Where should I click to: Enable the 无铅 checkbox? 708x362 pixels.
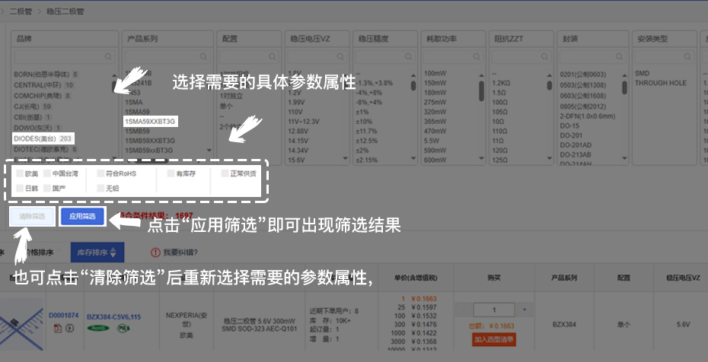[100, 189]
